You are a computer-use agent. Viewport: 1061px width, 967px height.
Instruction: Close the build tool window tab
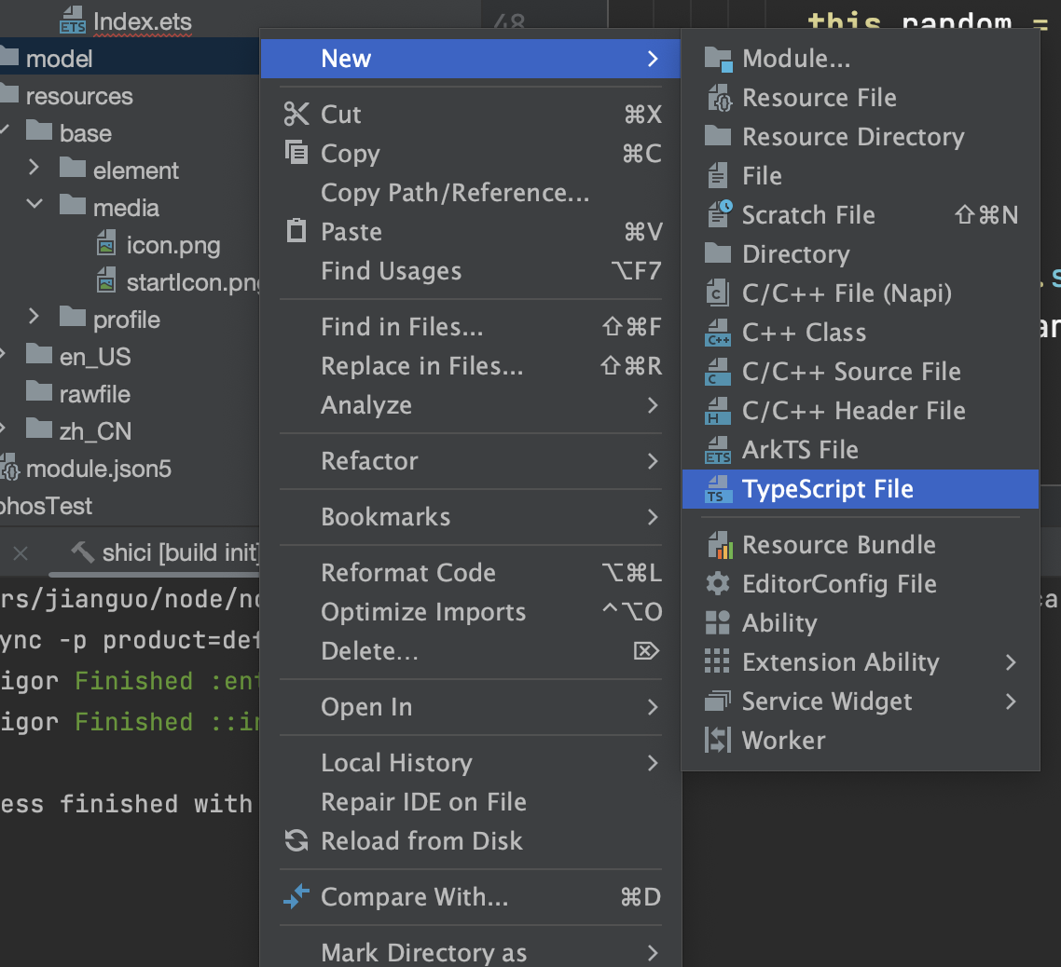pyautogui.click(x=21, y=553)
